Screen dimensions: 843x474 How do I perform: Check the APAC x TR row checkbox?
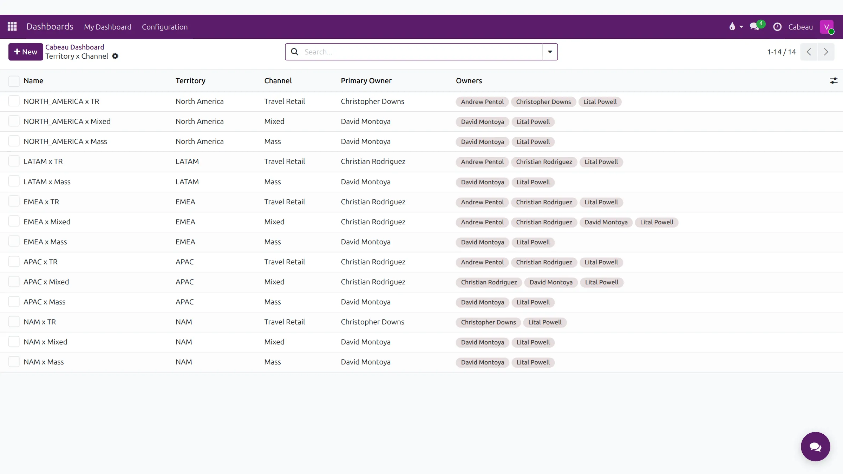14,262
